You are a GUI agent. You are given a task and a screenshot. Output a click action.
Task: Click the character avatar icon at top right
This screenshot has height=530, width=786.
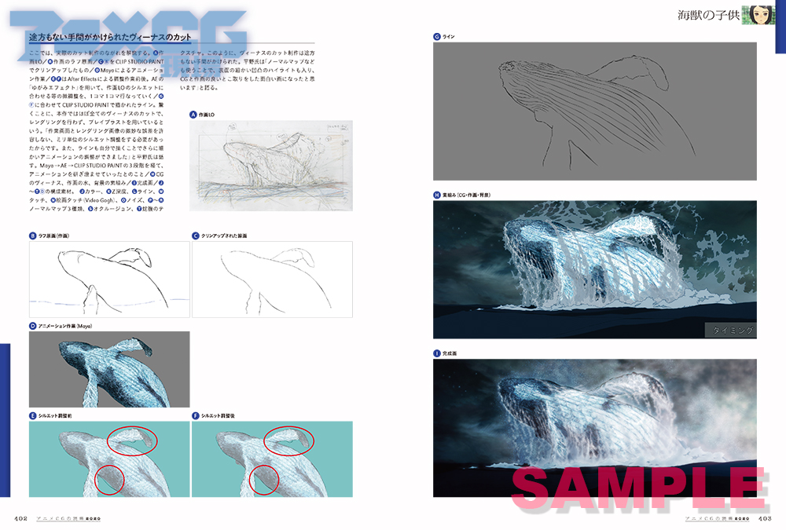coord(758,16)
